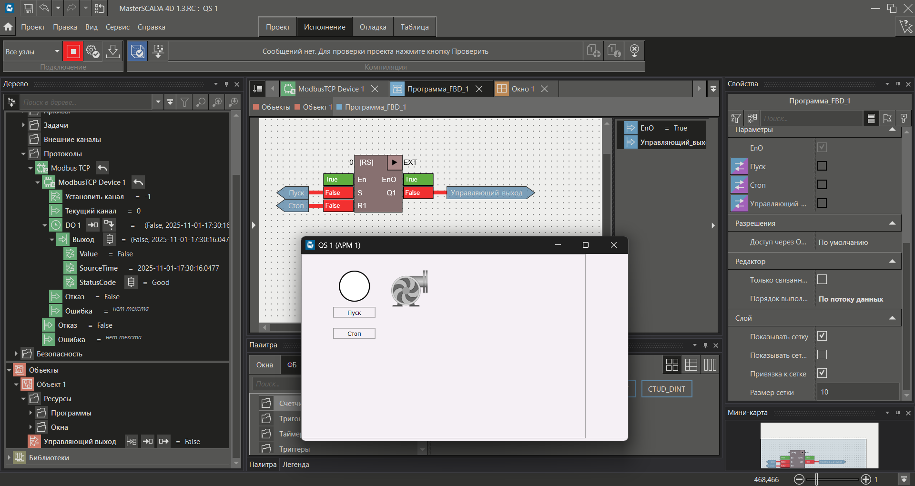Click the filter funnel icon in tree panel
Viewport: 915px width, 486px height.
coord(184,102)
